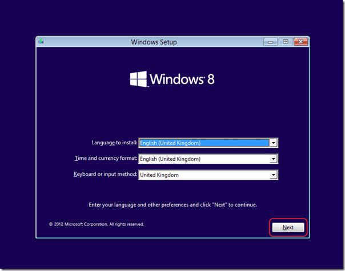Click the 'Enter your language and other preferences' text
This screenshot has width=345, height=271.
coord(172,205)
